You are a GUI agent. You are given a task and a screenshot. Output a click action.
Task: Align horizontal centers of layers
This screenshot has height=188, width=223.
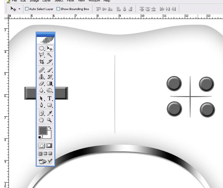[x=125, y=9]
